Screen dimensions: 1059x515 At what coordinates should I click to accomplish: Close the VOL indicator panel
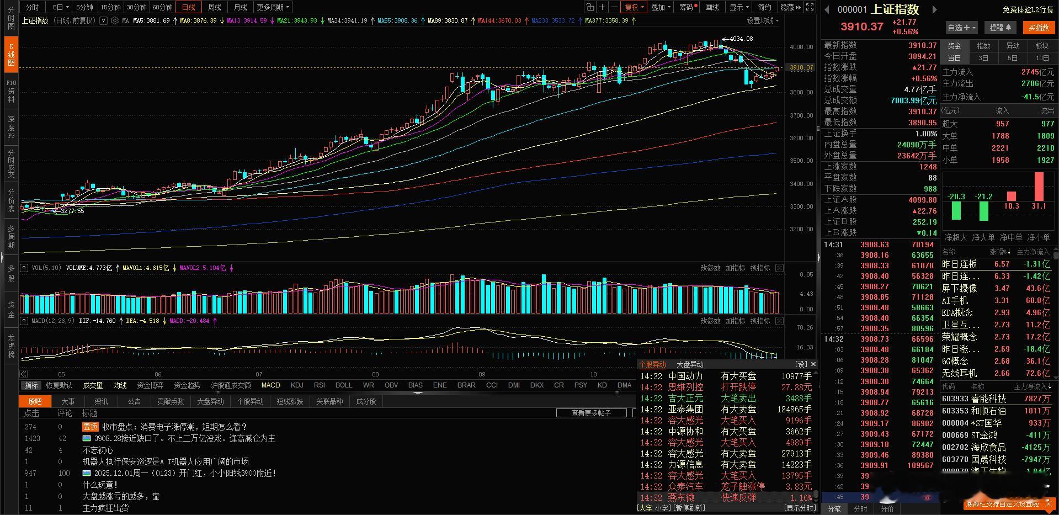[779, 268]
